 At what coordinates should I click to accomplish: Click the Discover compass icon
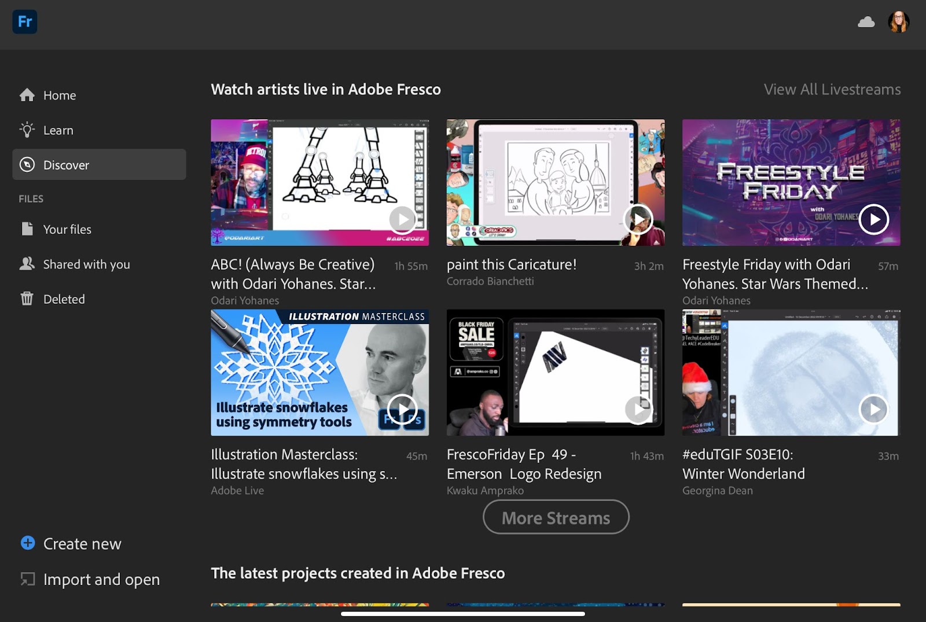click(x=27, y=165)
